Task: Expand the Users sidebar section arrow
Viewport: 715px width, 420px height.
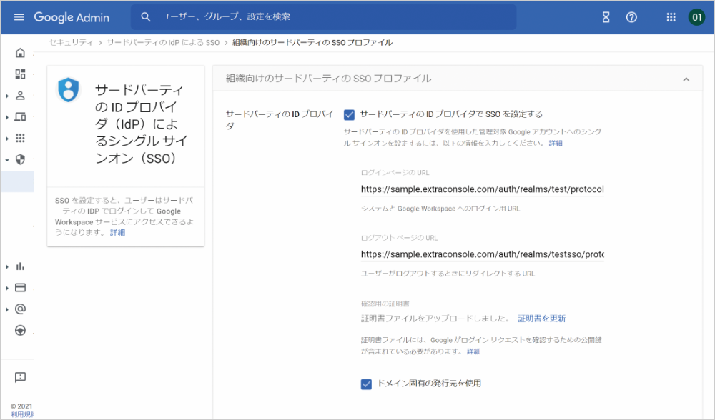Action: [x=7, y=96]
